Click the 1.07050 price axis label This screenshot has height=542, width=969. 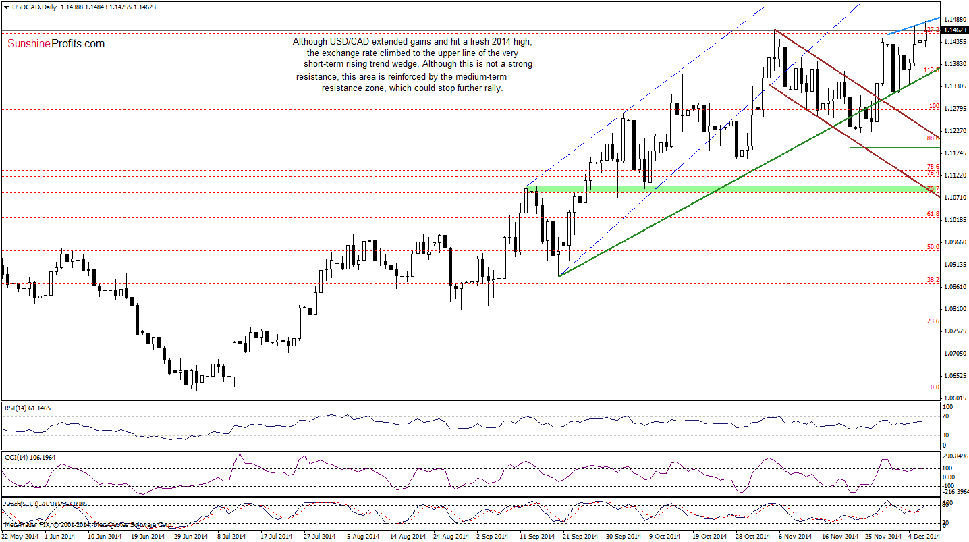tap(955, 354)
